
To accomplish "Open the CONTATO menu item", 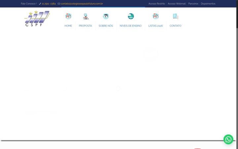I will (x=176, y=26).
